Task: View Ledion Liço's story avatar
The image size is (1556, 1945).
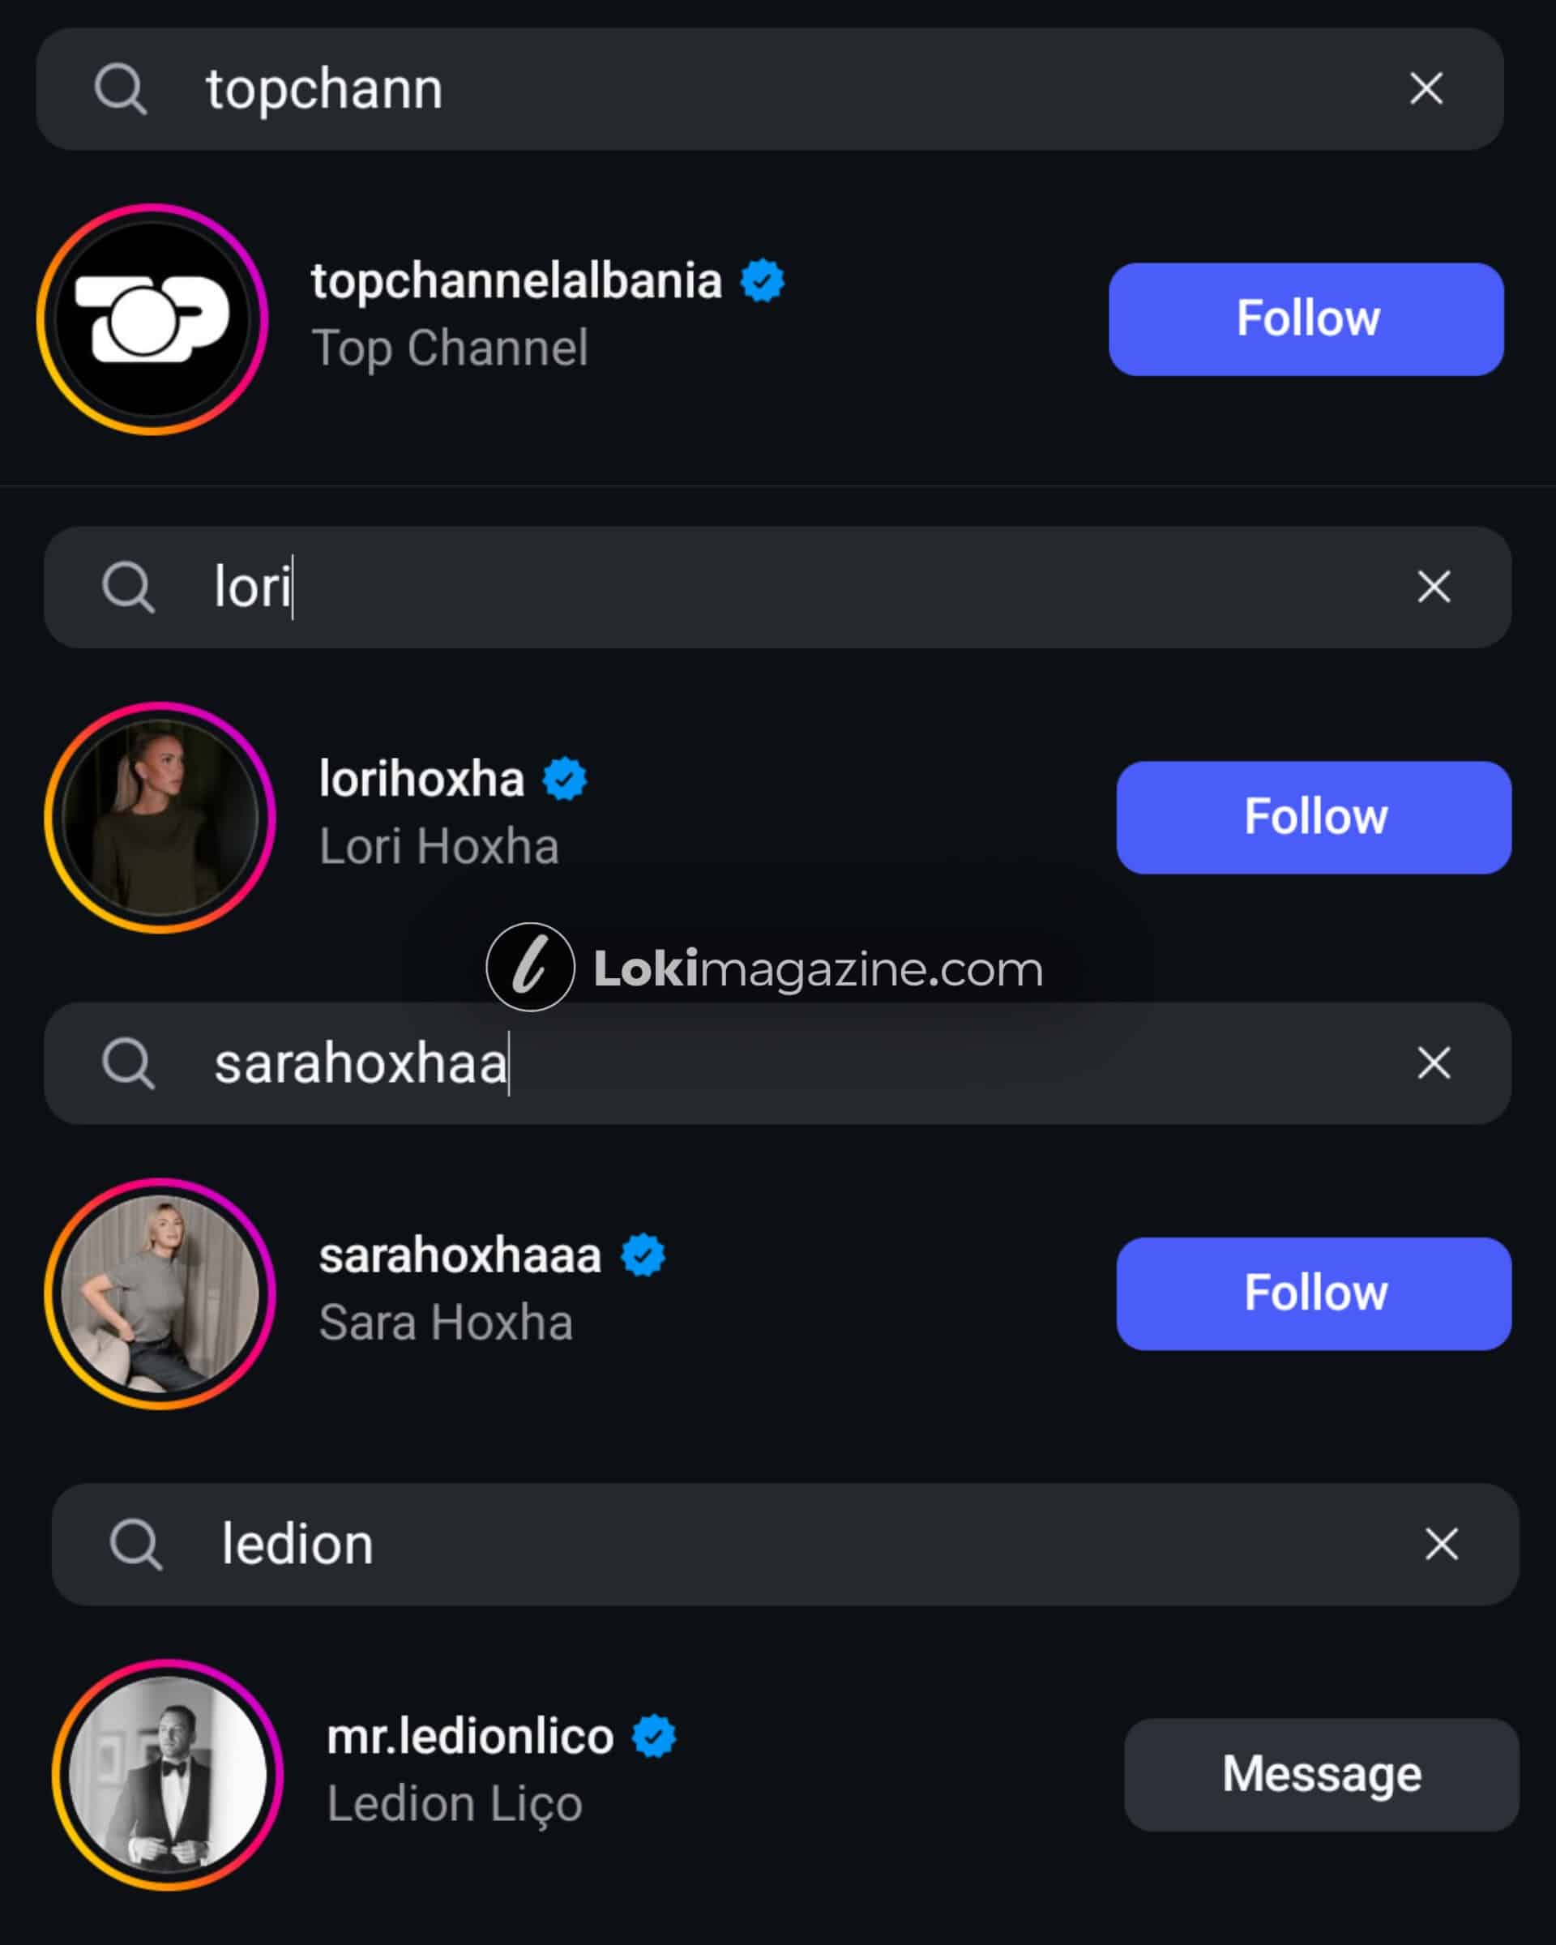Action: coord(168,1773)
